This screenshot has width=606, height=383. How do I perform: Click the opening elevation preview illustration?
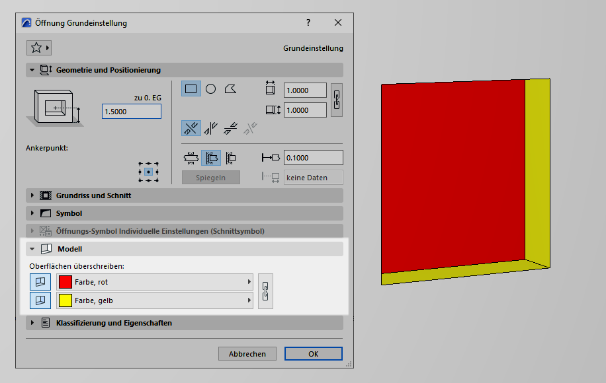(56, 108)
